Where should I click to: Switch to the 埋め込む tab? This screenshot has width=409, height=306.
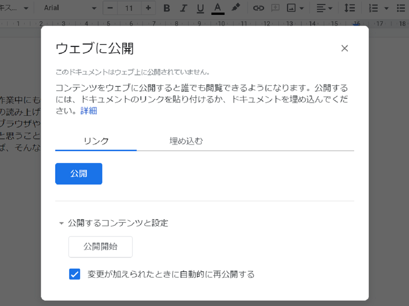click(x=185, y=141)
